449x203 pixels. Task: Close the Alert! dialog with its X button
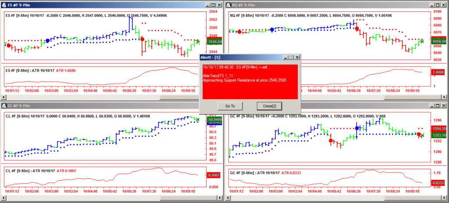297,57
